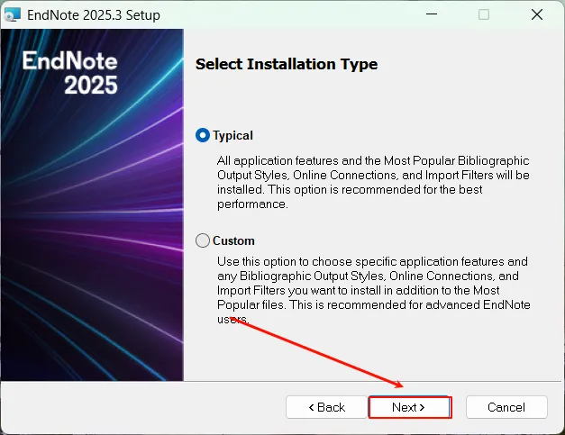Close the EndNote 2025.3 Setup window

coord(537,14)
